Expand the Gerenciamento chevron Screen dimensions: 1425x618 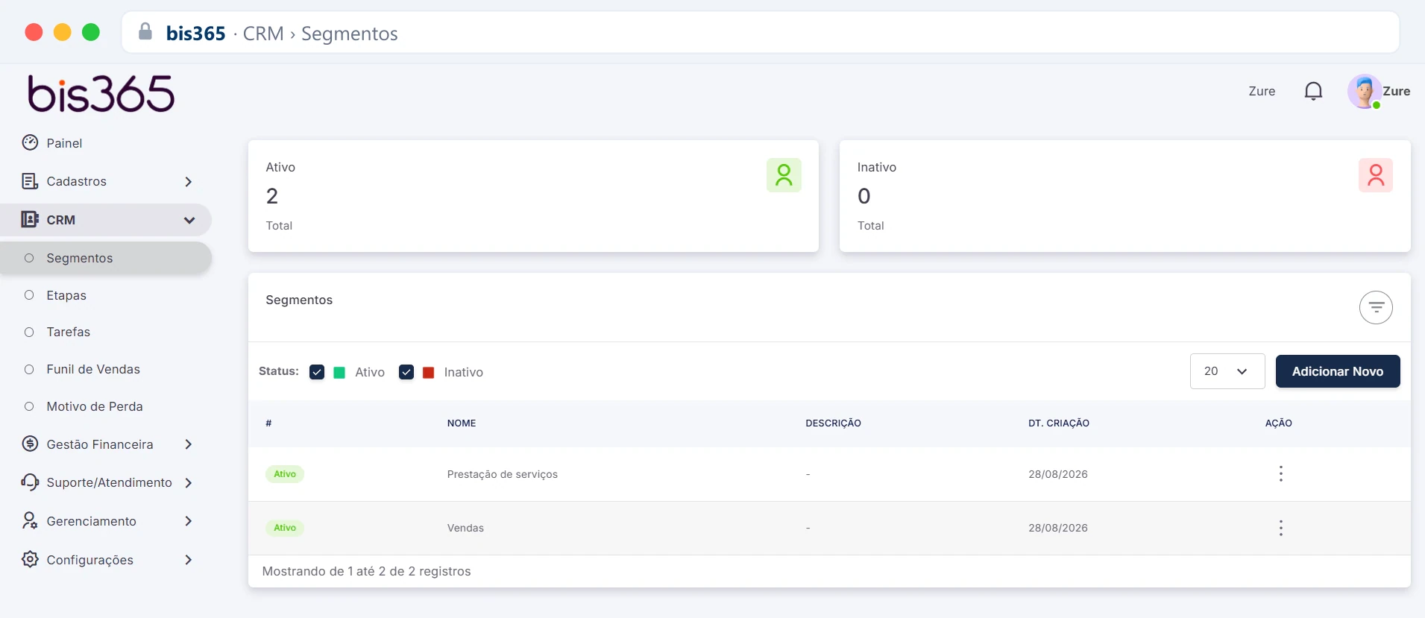[x=189, y=521]
